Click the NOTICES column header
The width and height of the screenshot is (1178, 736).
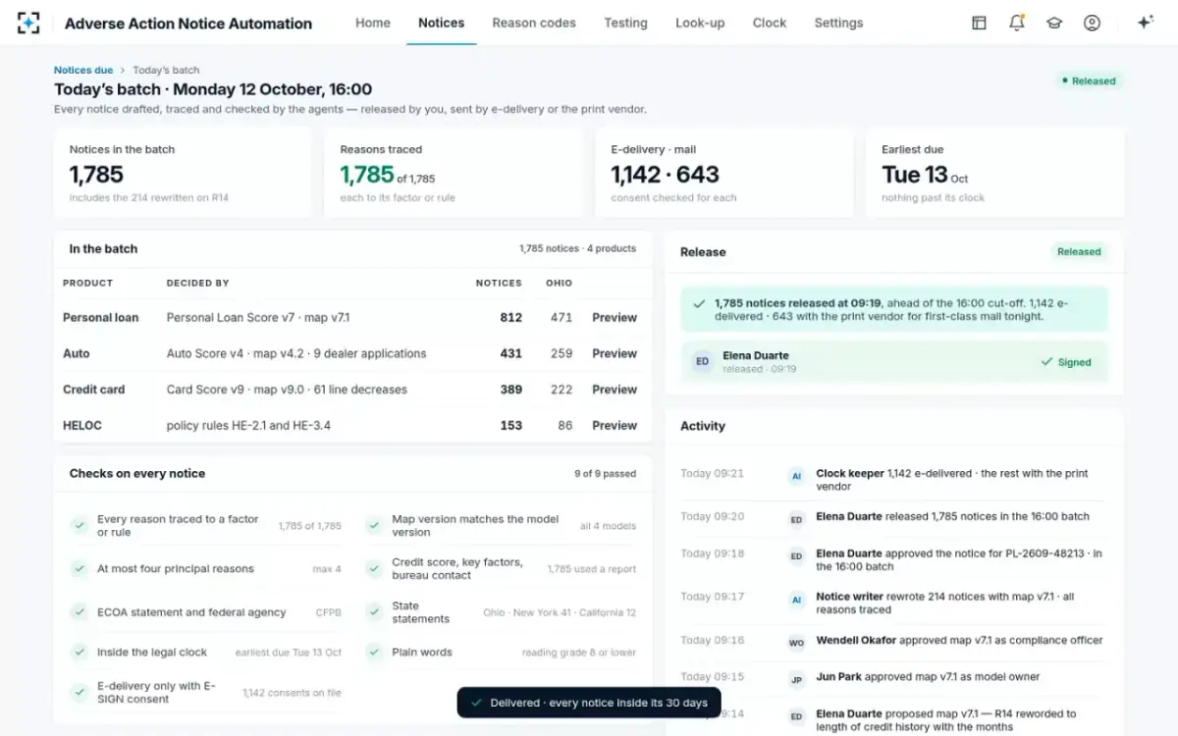point(499,283)
